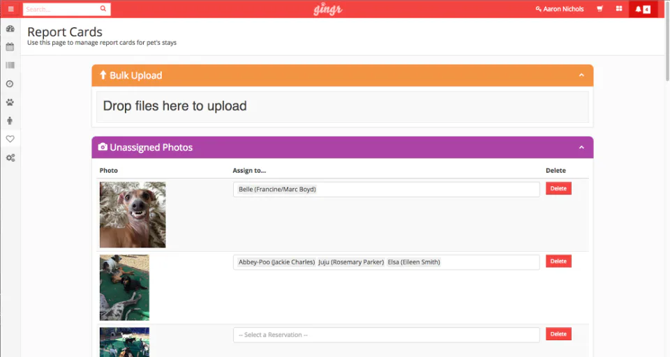Viewport: 670px width, 357px height.
Task: Open the third partially visible photo thumbnail
Action: click(124, 342)
